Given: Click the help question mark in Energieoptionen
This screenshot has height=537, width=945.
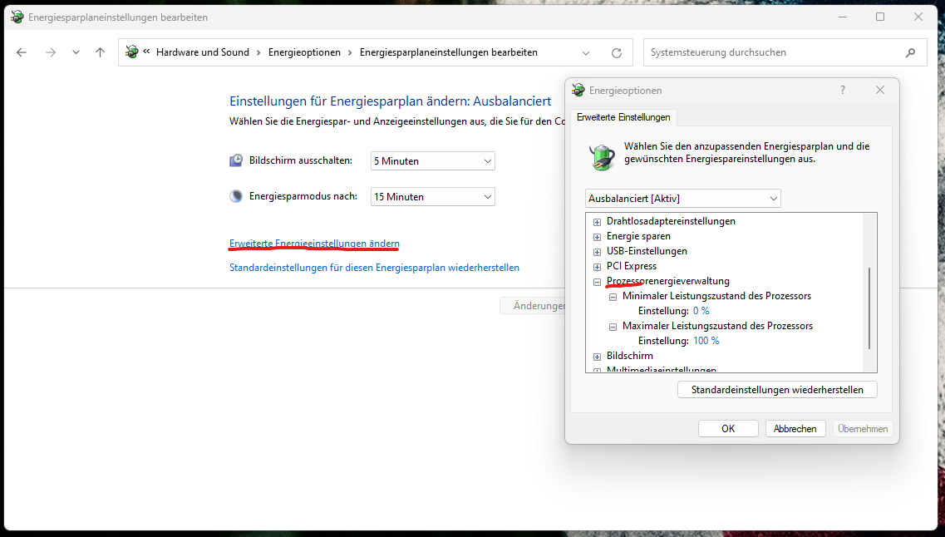Looking at the screenshot, I should tap(843, 90).
